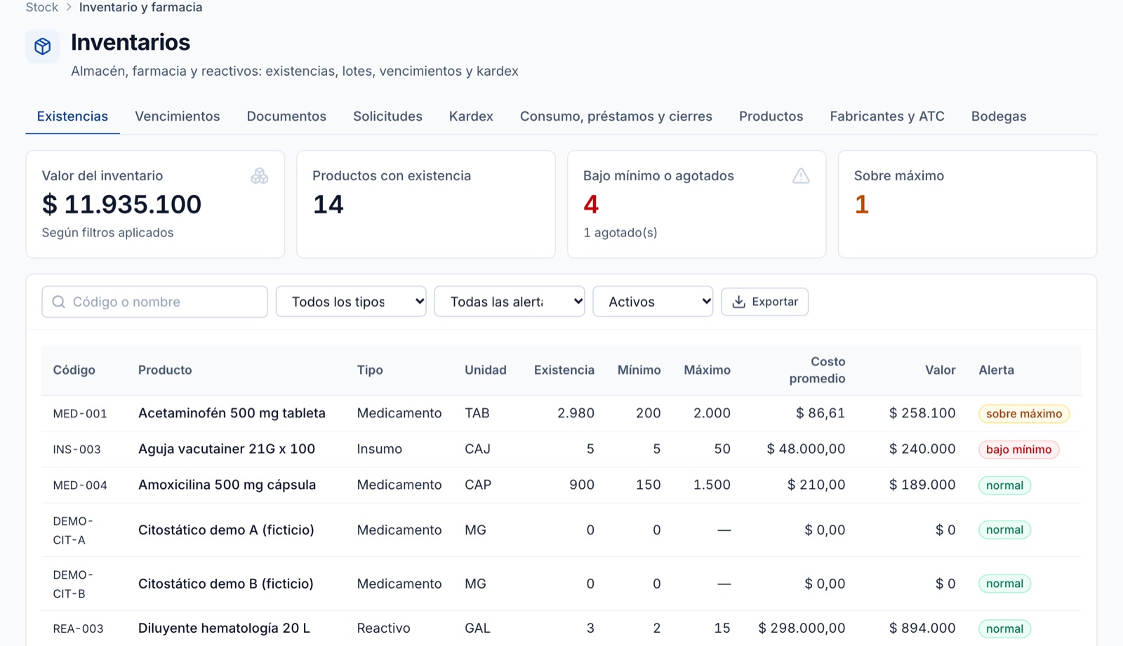Go to the Bodegas tab
This screenshot has width=1123, height=646.
pyautogui.click(x=999, y=116)
